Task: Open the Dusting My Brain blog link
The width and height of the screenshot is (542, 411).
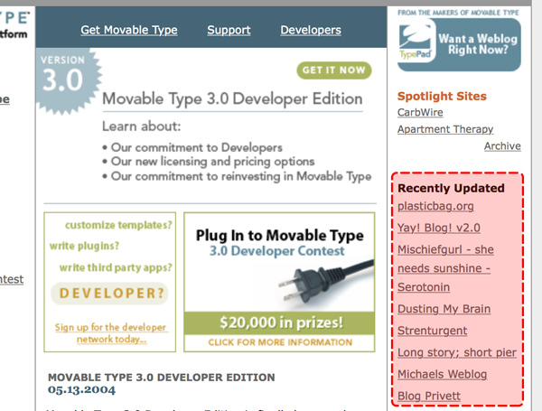Action: (444, 309)
